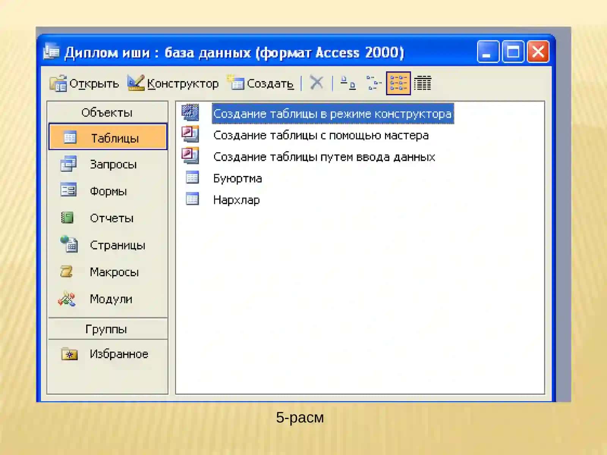Select the Нархлар table

point(236,200)
